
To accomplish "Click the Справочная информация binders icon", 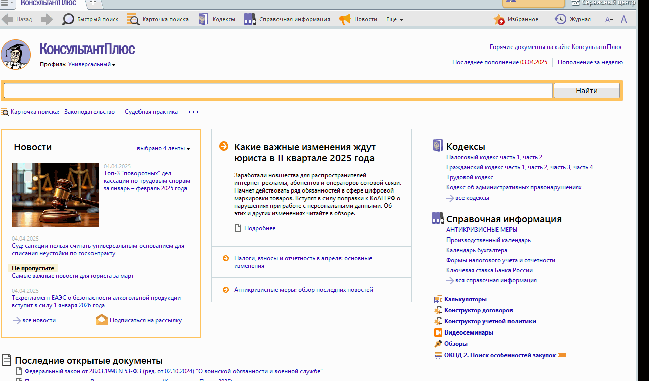I will click(438, 219).
